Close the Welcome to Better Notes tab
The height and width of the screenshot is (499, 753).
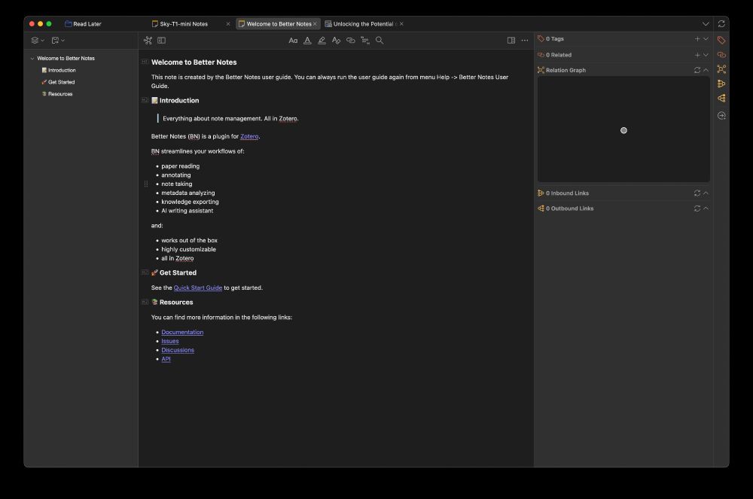[315, 23]
